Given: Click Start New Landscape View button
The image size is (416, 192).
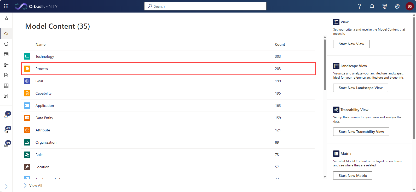Looking at the screenshot, I should pos(361,88).
